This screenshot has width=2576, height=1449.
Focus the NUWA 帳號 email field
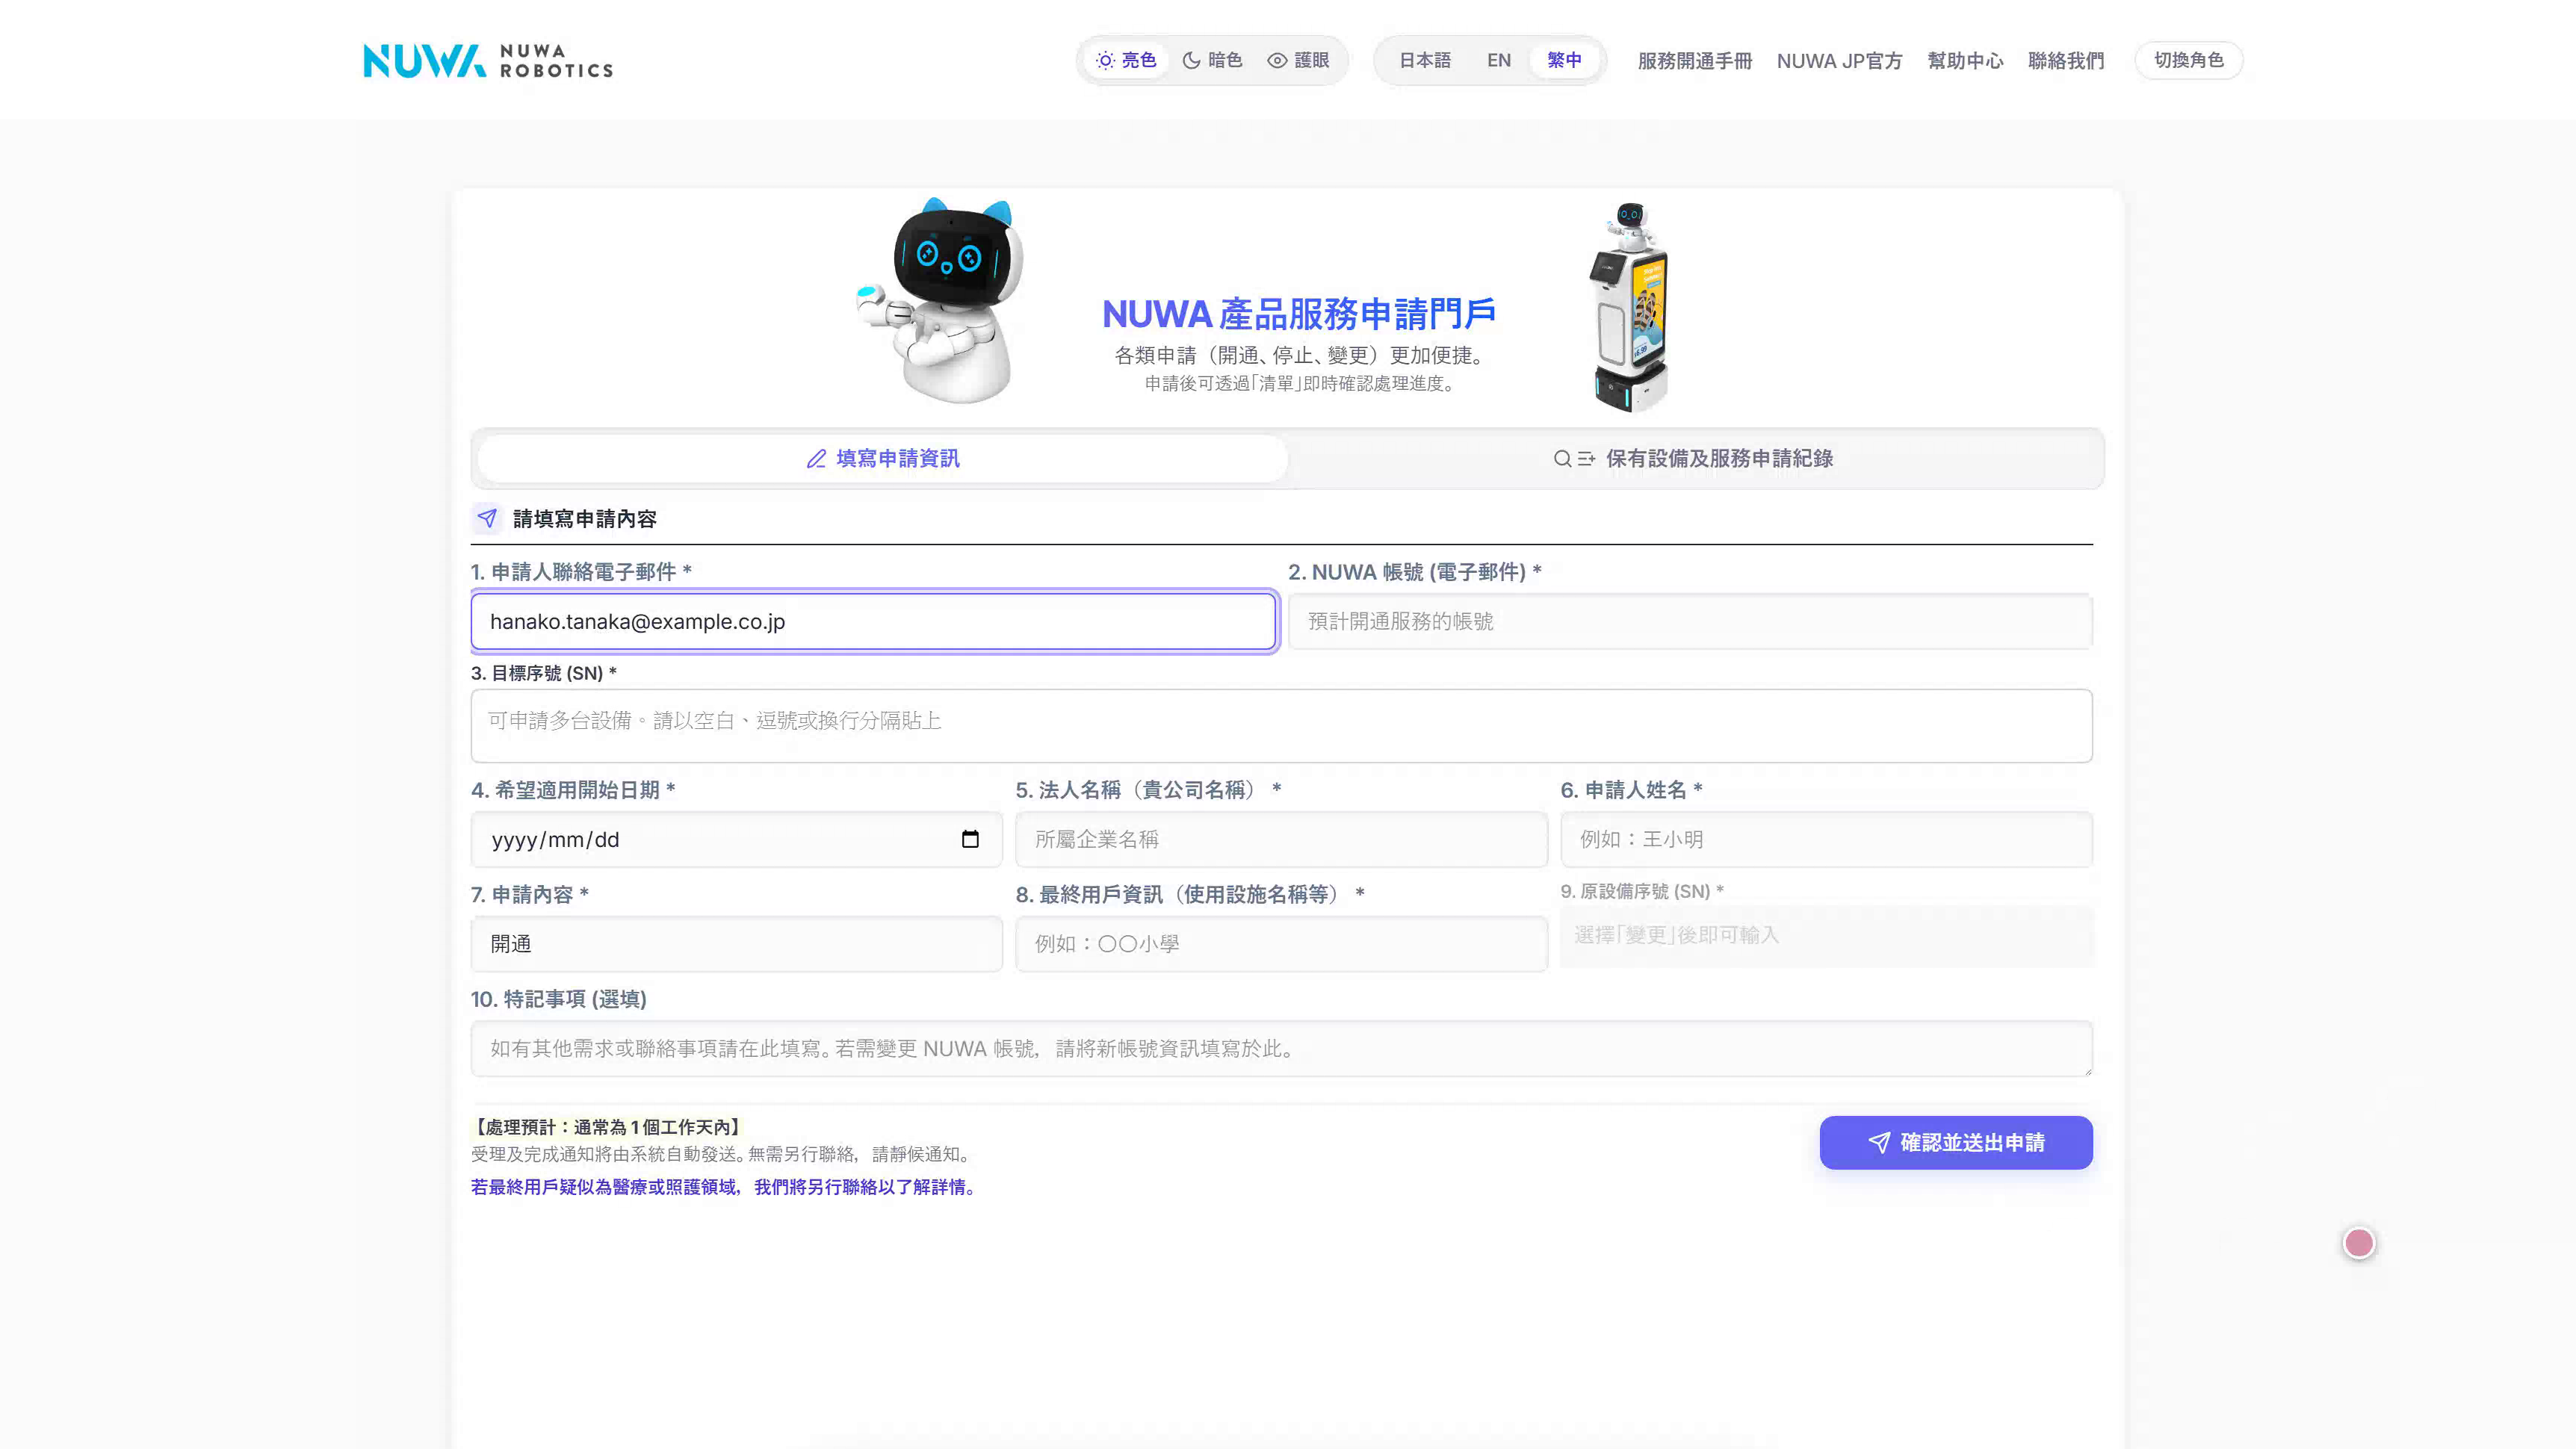pyautogui.click(x=1690, y=621)
